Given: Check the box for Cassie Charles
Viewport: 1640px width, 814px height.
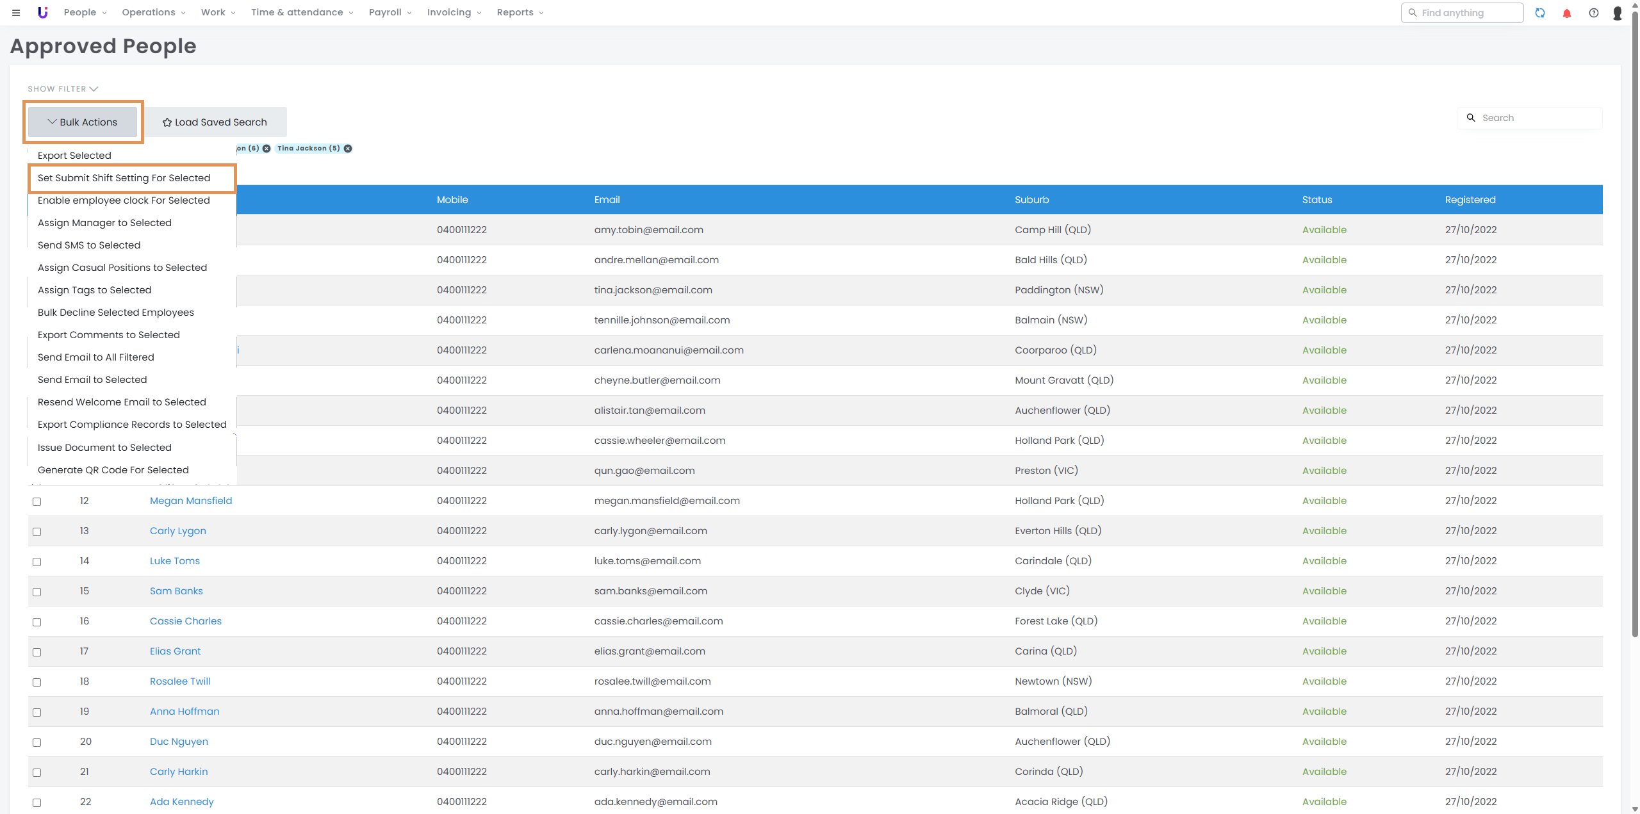Looking at the screenshot, I should pyautogui.click(x=37, y=622).
